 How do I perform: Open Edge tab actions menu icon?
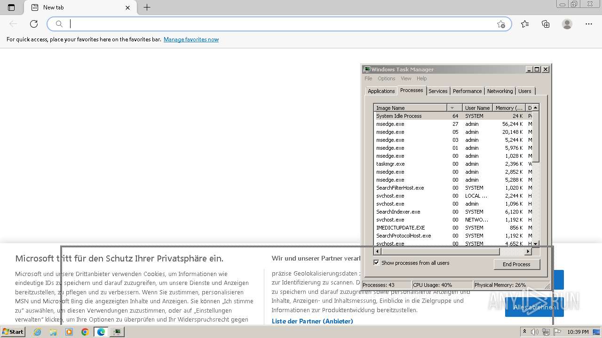11,8
